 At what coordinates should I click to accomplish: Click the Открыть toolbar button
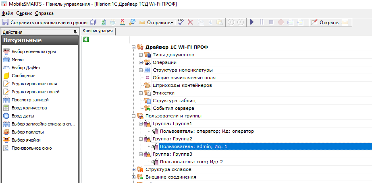click(325, 23)
